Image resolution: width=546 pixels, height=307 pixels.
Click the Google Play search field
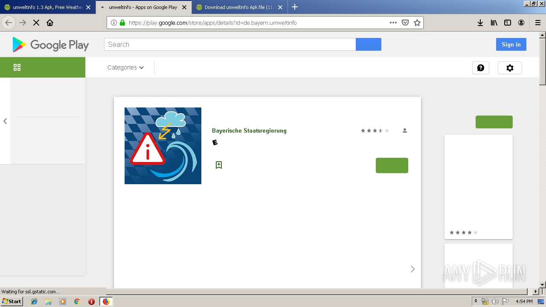(230, 44)
